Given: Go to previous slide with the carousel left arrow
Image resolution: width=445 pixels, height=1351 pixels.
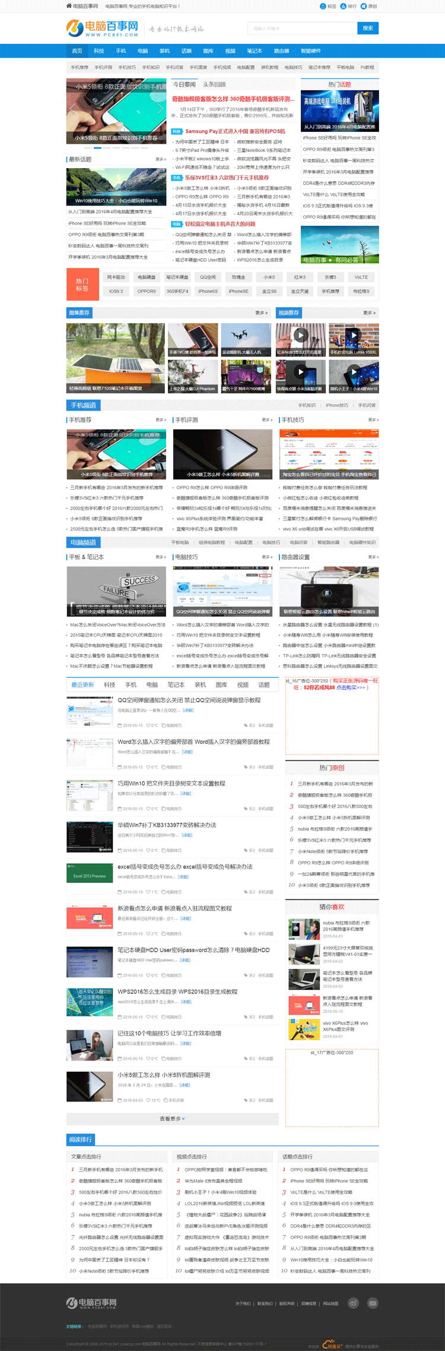Looking at the screenshot, I should tap(72, 111).
